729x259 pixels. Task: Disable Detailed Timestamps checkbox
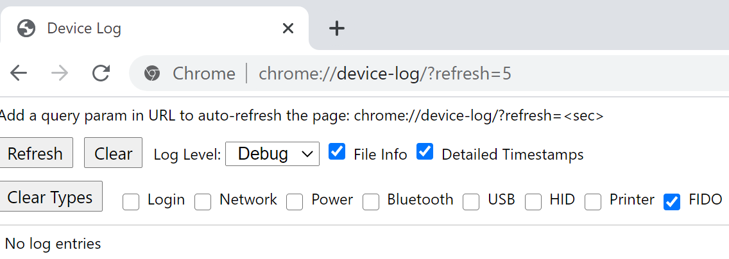[x=425, y=152]
